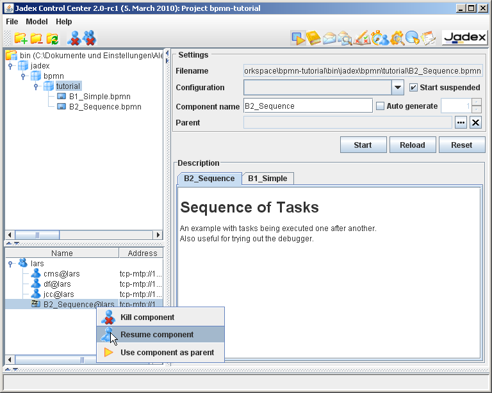The height and width of the screenshot is (393, 492).
Task: Enable the Auto generate checkbox
Action: click(x=380, y=106)
